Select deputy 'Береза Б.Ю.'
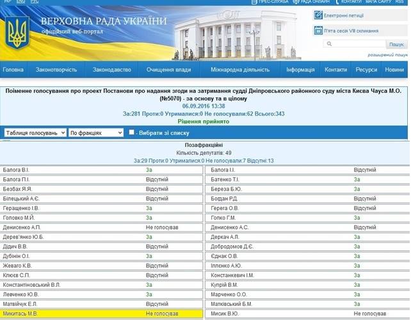Image resolution: width=411 pixels, height=320 pixels. pos(226,189)
